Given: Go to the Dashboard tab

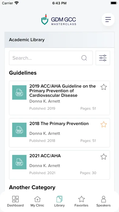Looking at the screenshot, I should [15, 201].
